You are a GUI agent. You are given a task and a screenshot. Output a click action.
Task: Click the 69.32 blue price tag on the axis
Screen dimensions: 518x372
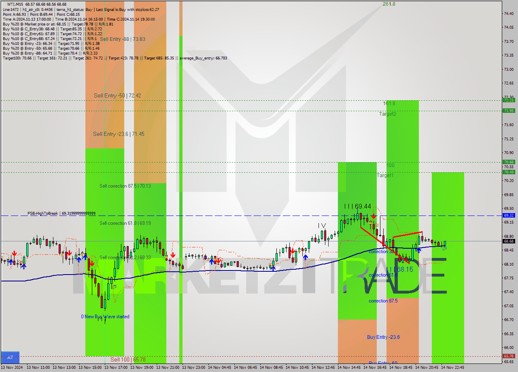pyautogui.click(x=509, y=216)
